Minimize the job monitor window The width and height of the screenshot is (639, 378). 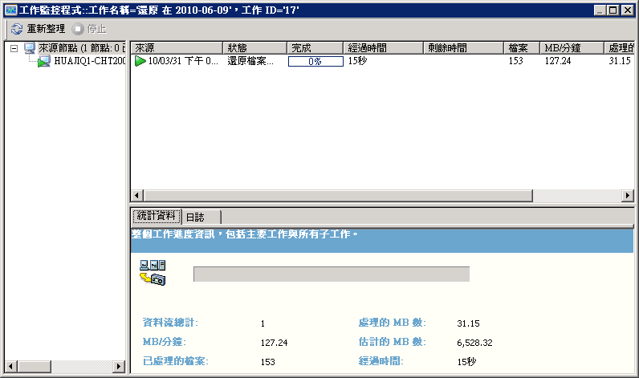600,10
